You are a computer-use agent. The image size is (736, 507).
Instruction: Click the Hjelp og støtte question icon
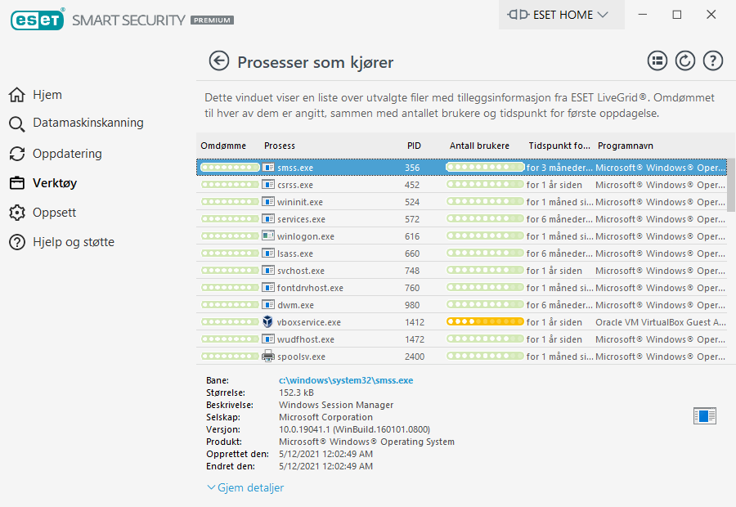[x=17, y=242]
